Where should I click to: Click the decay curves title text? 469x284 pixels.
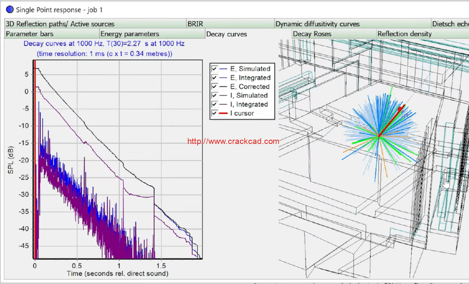click(x=104, y=43)
